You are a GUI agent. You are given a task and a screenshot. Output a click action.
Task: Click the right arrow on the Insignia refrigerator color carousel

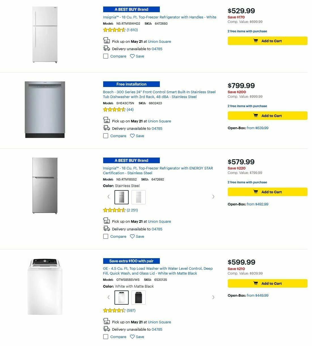[213, 197]
